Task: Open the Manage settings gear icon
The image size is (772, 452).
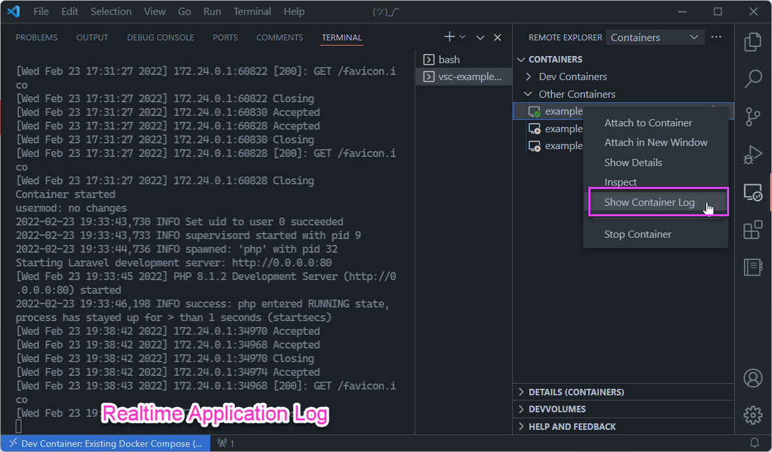Action: pyautogui.click(x=752, y=415)
